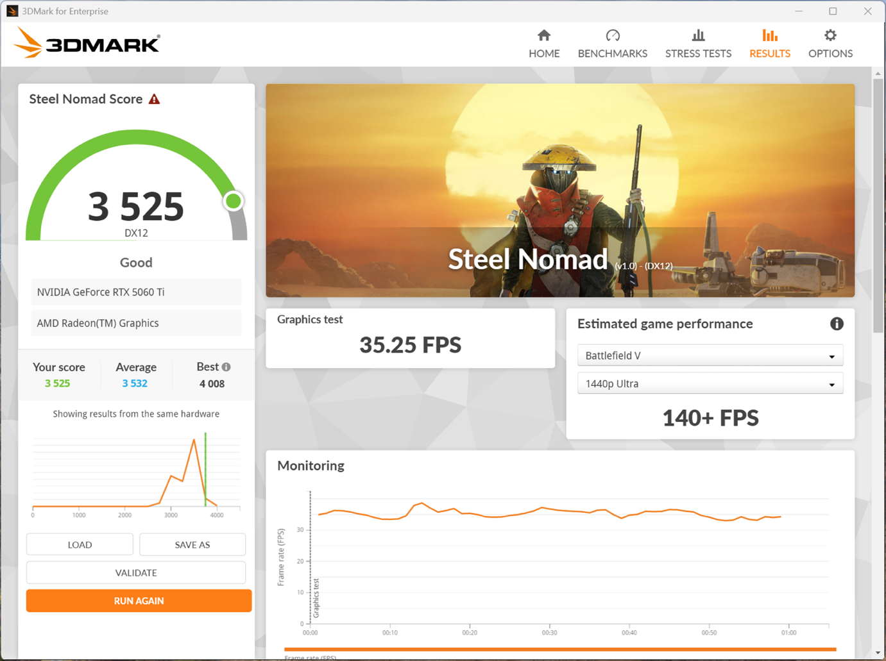Click the scrollbar up arrow
This screenshot has height=661, width=886.
click(x=878, y=73)
